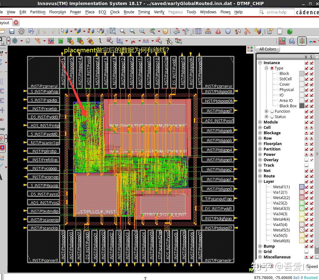This screenshot has width=319, height=280.
Task: Select the scissors cut tool
Action: (x=133, y=41)
